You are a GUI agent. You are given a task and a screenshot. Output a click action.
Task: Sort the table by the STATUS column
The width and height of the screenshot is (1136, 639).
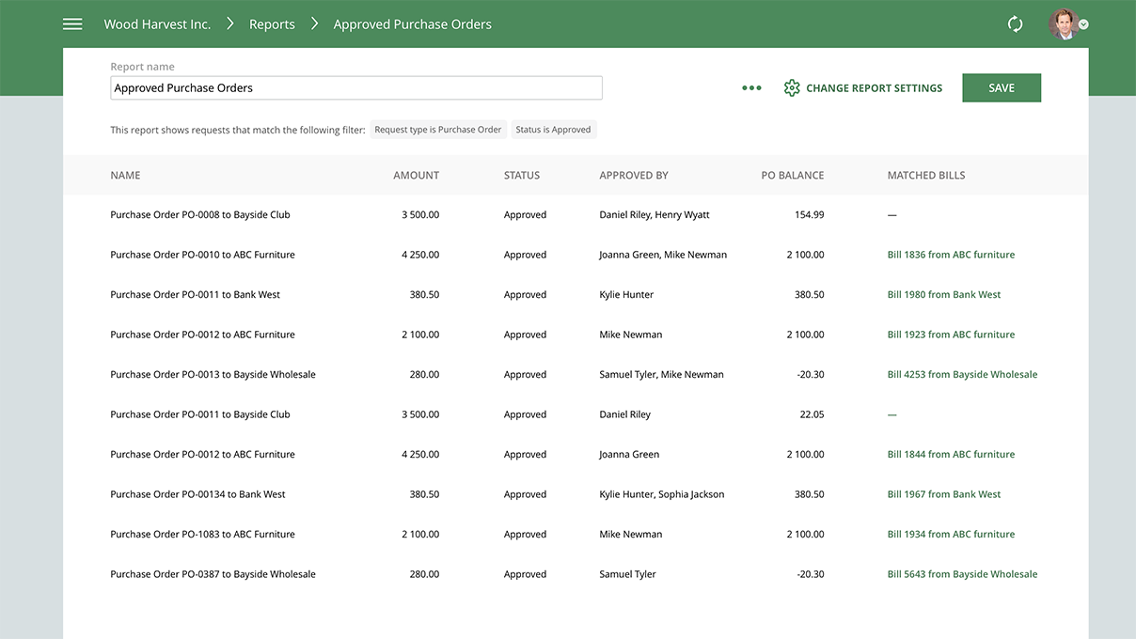pyautogui.click(x=521, y=175)
